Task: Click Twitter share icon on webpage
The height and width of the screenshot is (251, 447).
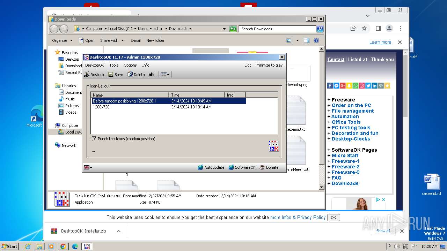Action: pos(368,85)
